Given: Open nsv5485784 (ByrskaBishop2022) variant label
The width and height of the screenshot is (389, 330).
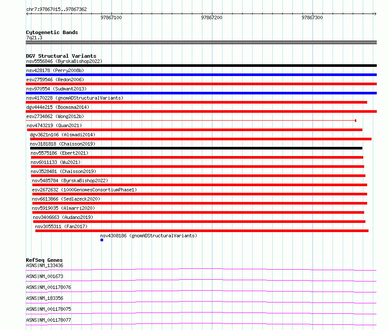Looking at the screenshot, I should click(70, 181).
